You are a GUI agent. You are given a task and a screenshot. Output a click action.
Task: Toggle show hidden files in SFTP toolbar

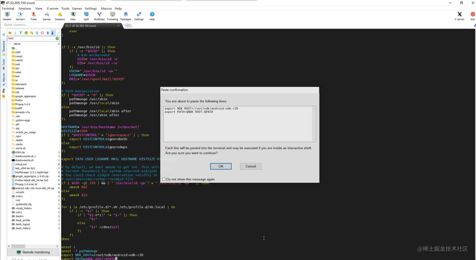[x=53, y=33]
